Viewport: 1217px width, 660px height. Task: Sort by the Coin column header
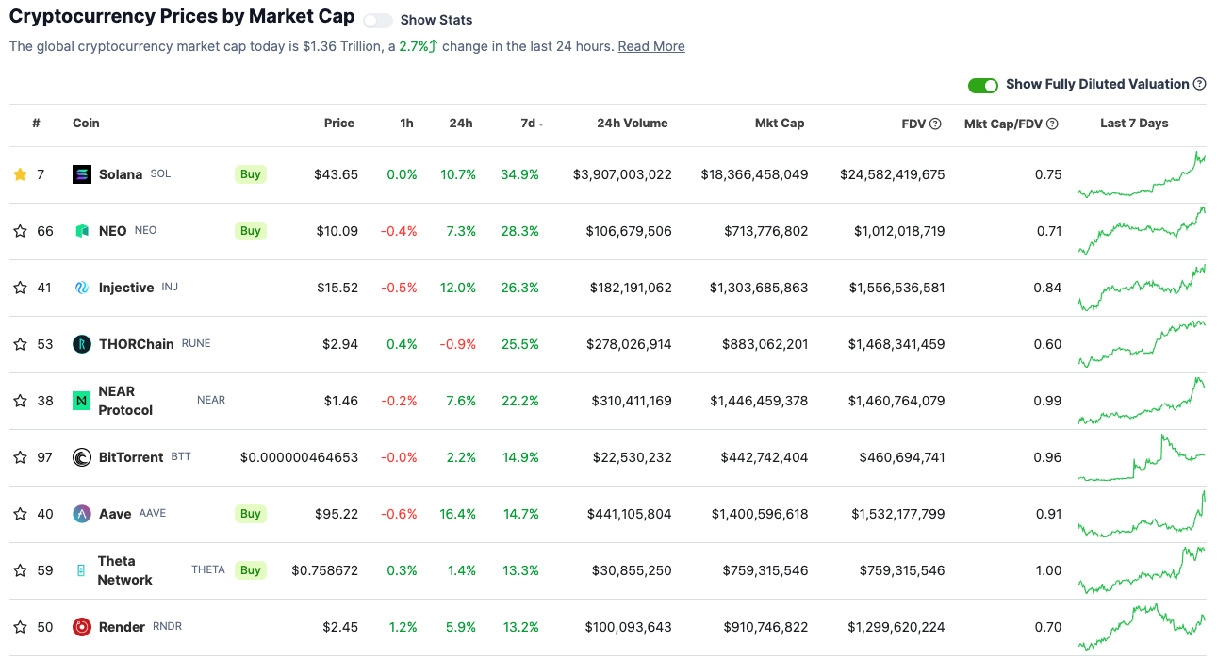click(86, 124)
